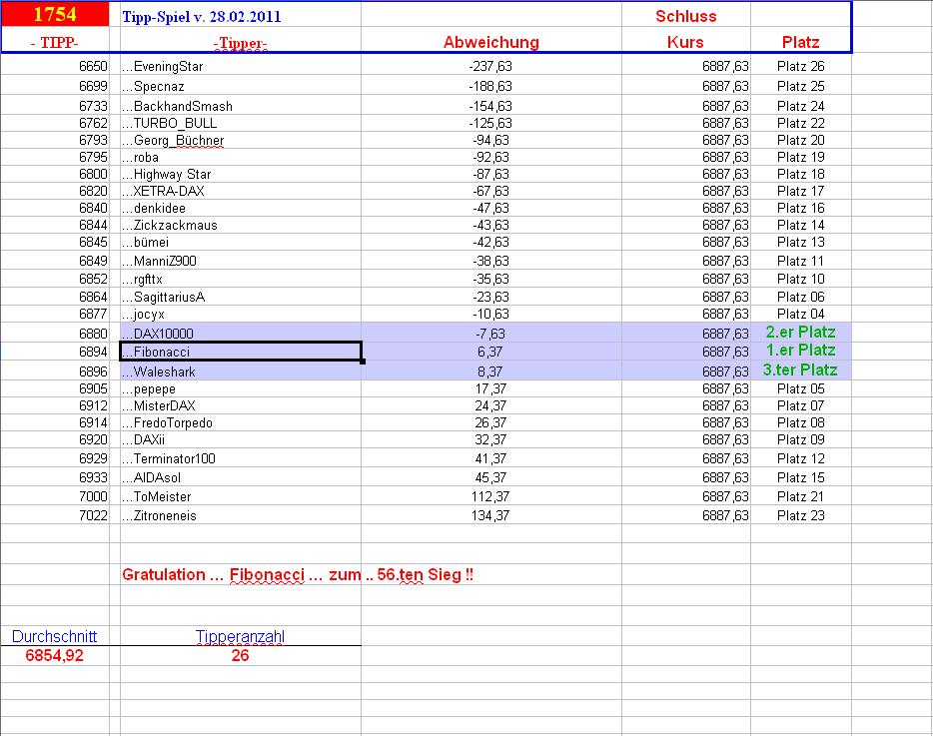Select the cell '...FredoTorpedo'
Image resolution: width=933 pixels, height=736 pixels.
coord(241,422)
